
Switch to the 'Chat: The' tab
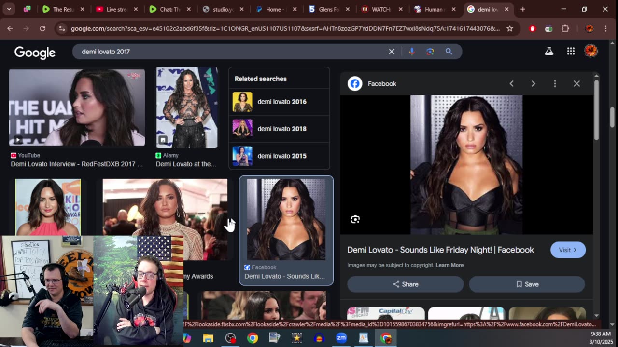(170, 9)
